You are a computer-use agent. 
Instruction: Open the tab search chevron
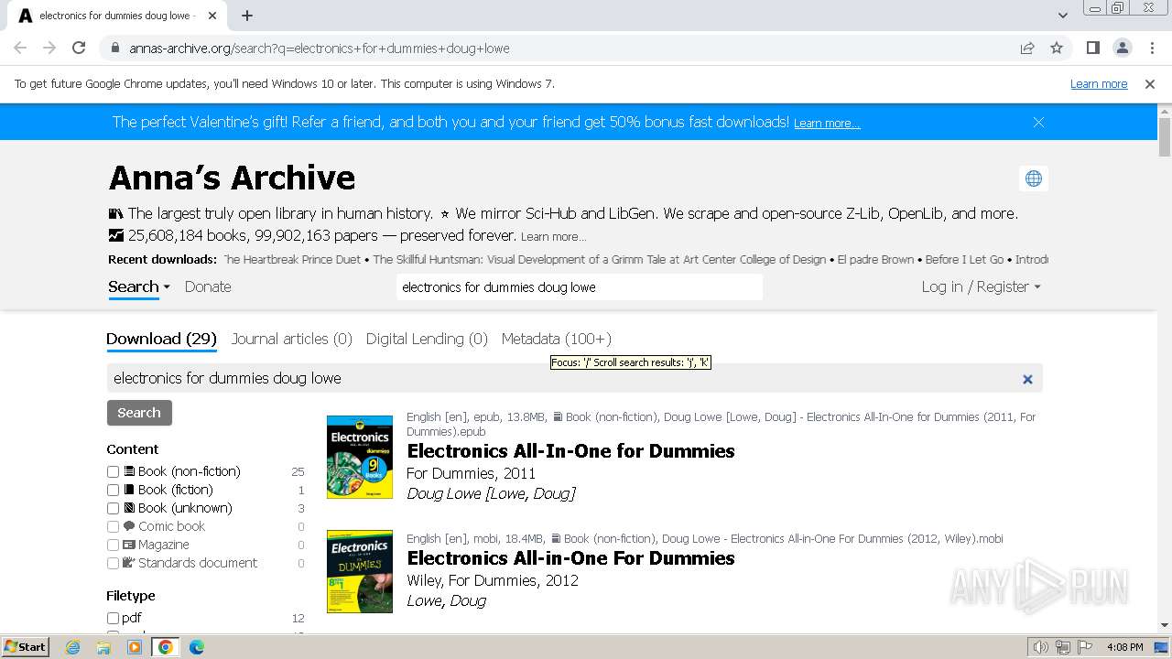tap(1062, 16)
